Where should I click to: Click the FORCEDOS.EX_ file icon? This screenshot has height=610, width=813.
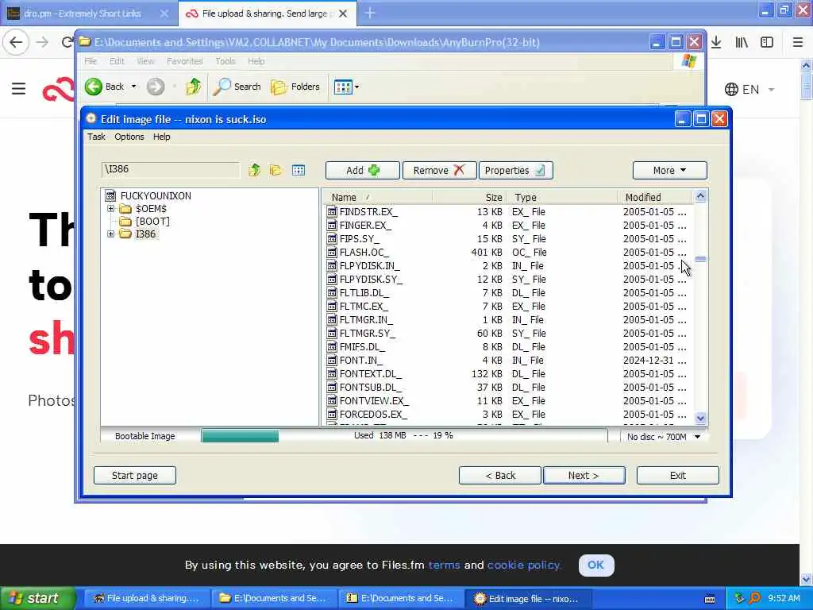click(332, 414)
